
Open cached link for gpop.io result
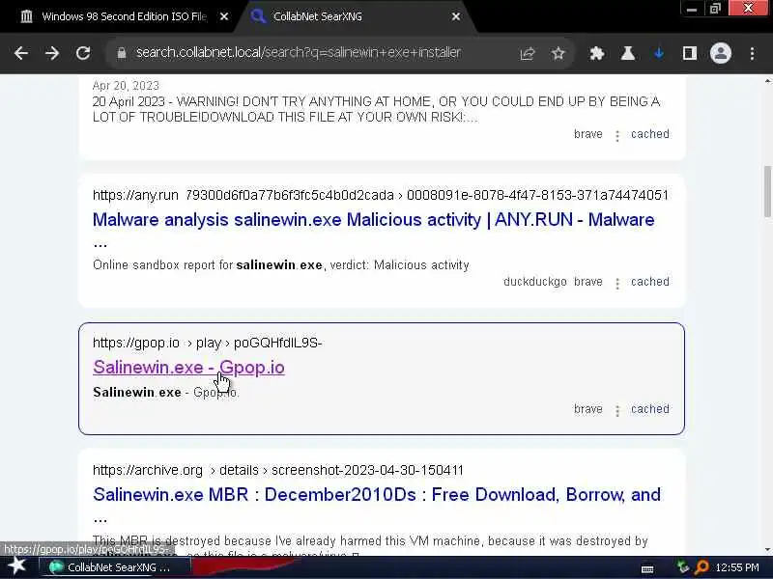(649, 409)
